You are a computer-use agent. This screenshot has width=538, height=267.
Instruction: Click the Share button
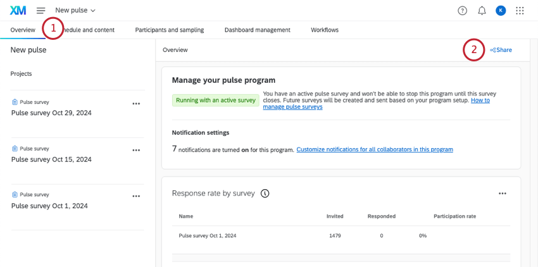tap(501, 49)
